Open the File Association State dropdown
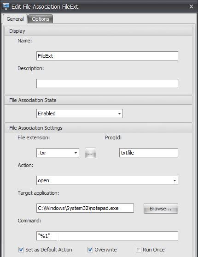This screenshot has width=198, height=257. (80, 114)
